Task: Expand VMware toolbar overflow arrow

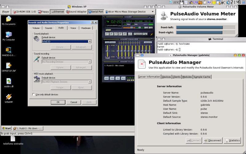Action: 153,12
